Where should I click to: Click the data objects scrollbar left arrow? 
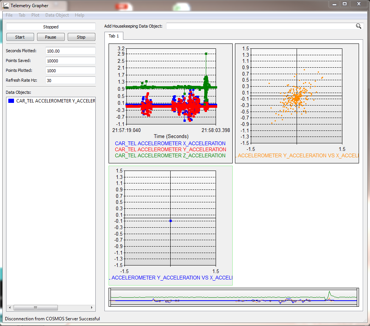coord(10,307)
